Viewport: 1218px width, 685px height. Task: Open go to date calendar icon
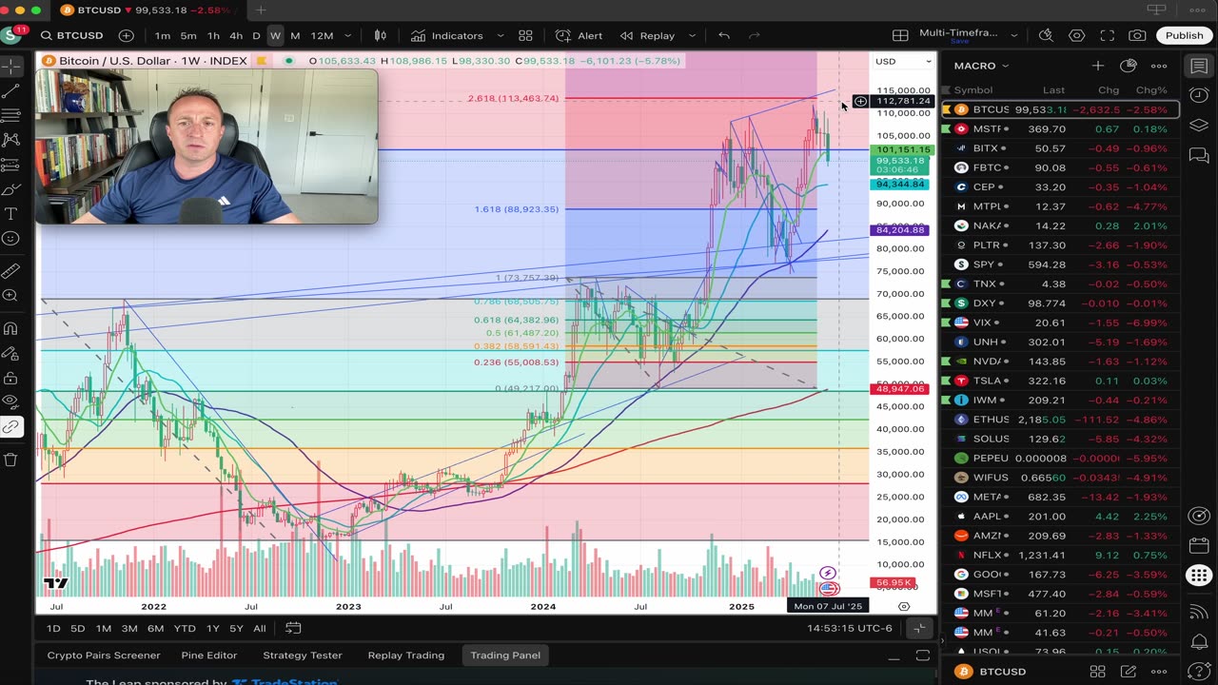(293, 628)
